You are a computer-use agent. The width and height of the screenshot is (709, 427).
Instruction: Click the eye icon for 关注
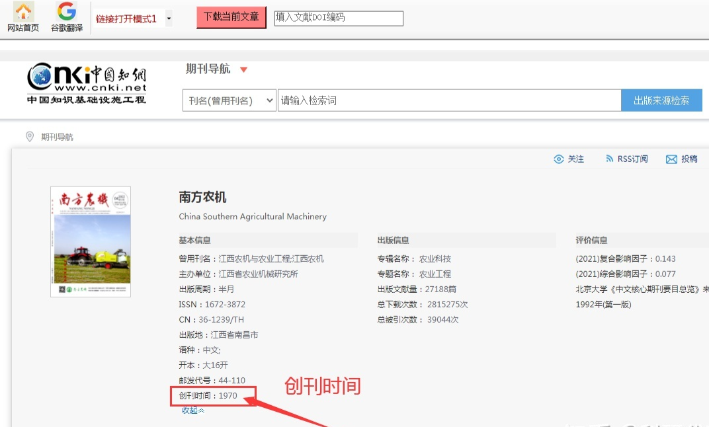[x=559, y=159]
